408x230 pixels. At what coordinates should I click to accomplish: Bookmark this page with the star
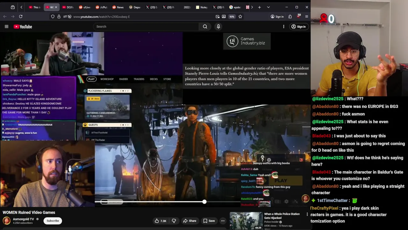pos(240,17)
